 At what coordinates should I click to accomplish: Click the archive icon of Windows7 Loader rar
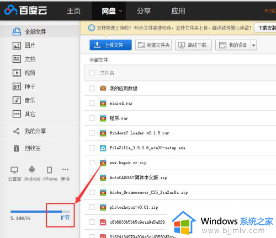(x=103, y=133)
